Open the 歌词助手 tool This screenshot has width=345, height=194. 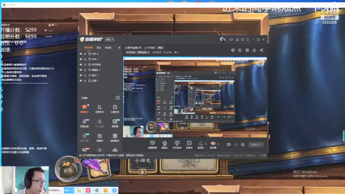[115, 138]
